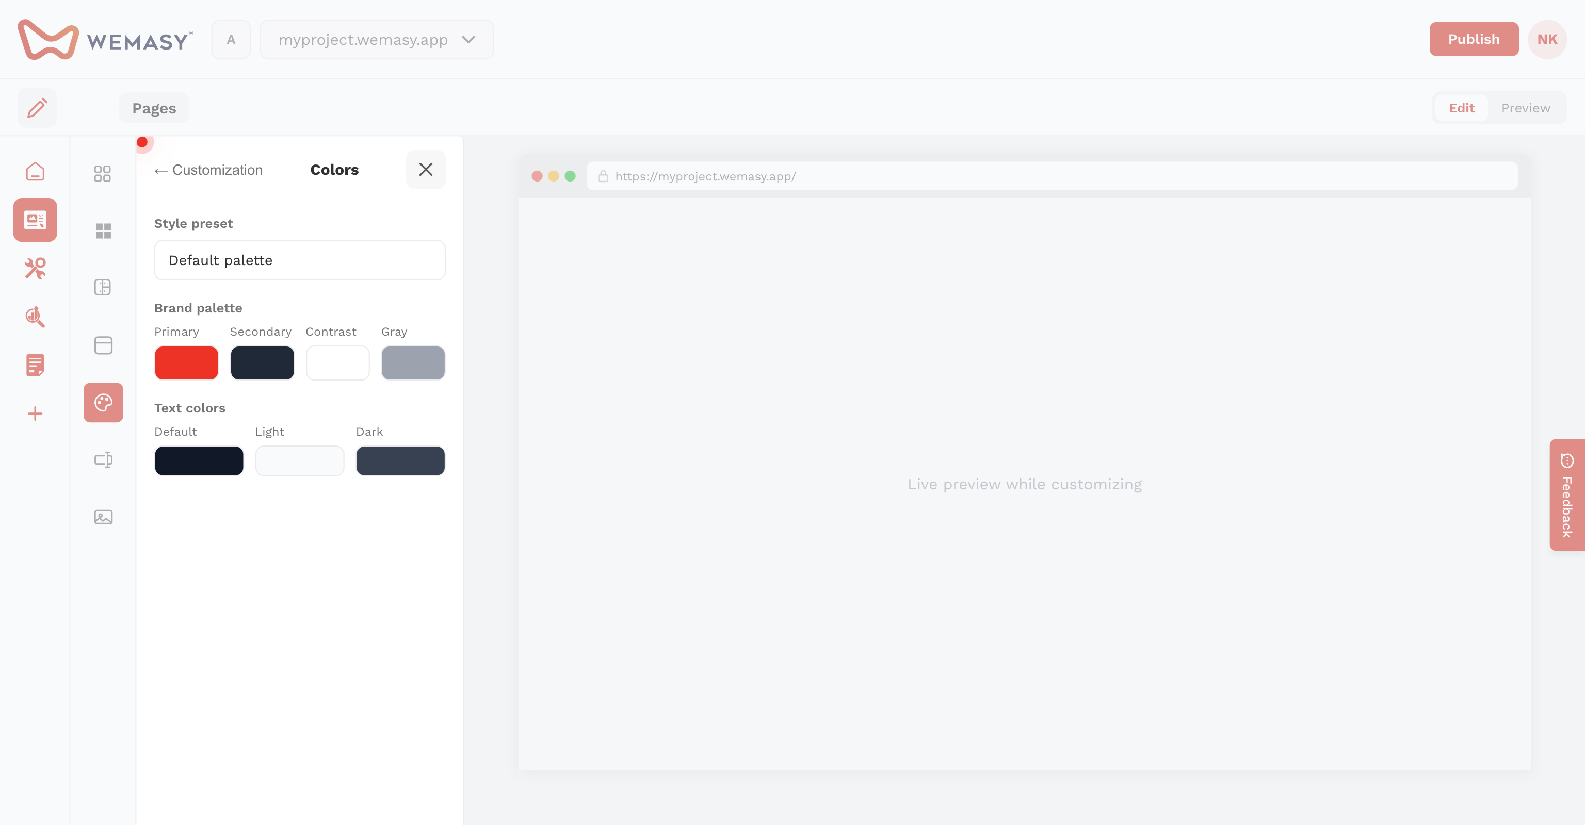
Task: Pick the Dark text color swatch
Action: coord(400,460)
